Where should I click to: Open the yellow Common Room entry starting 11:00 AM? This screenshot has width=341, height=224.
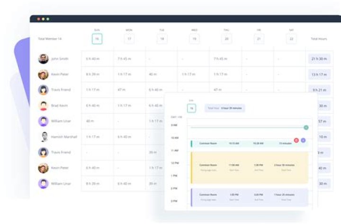click(250, 168)
